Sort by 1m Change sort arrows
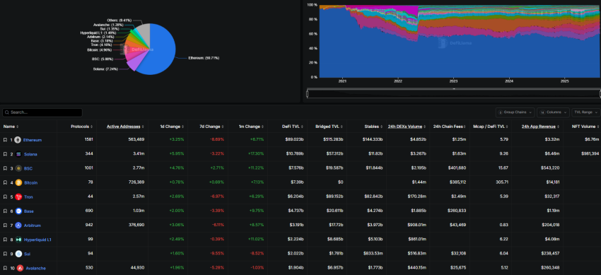Viewport: 601px width, 275px height. pyautogui.click(x=262, y=127)
